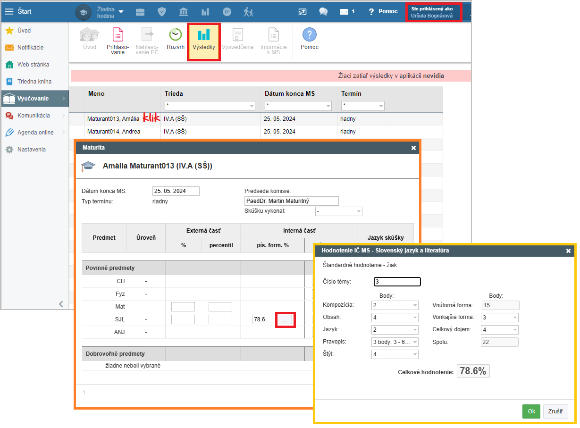Open Komunikácia in the left sidebar
580x428 pixels.
(34, 116)
